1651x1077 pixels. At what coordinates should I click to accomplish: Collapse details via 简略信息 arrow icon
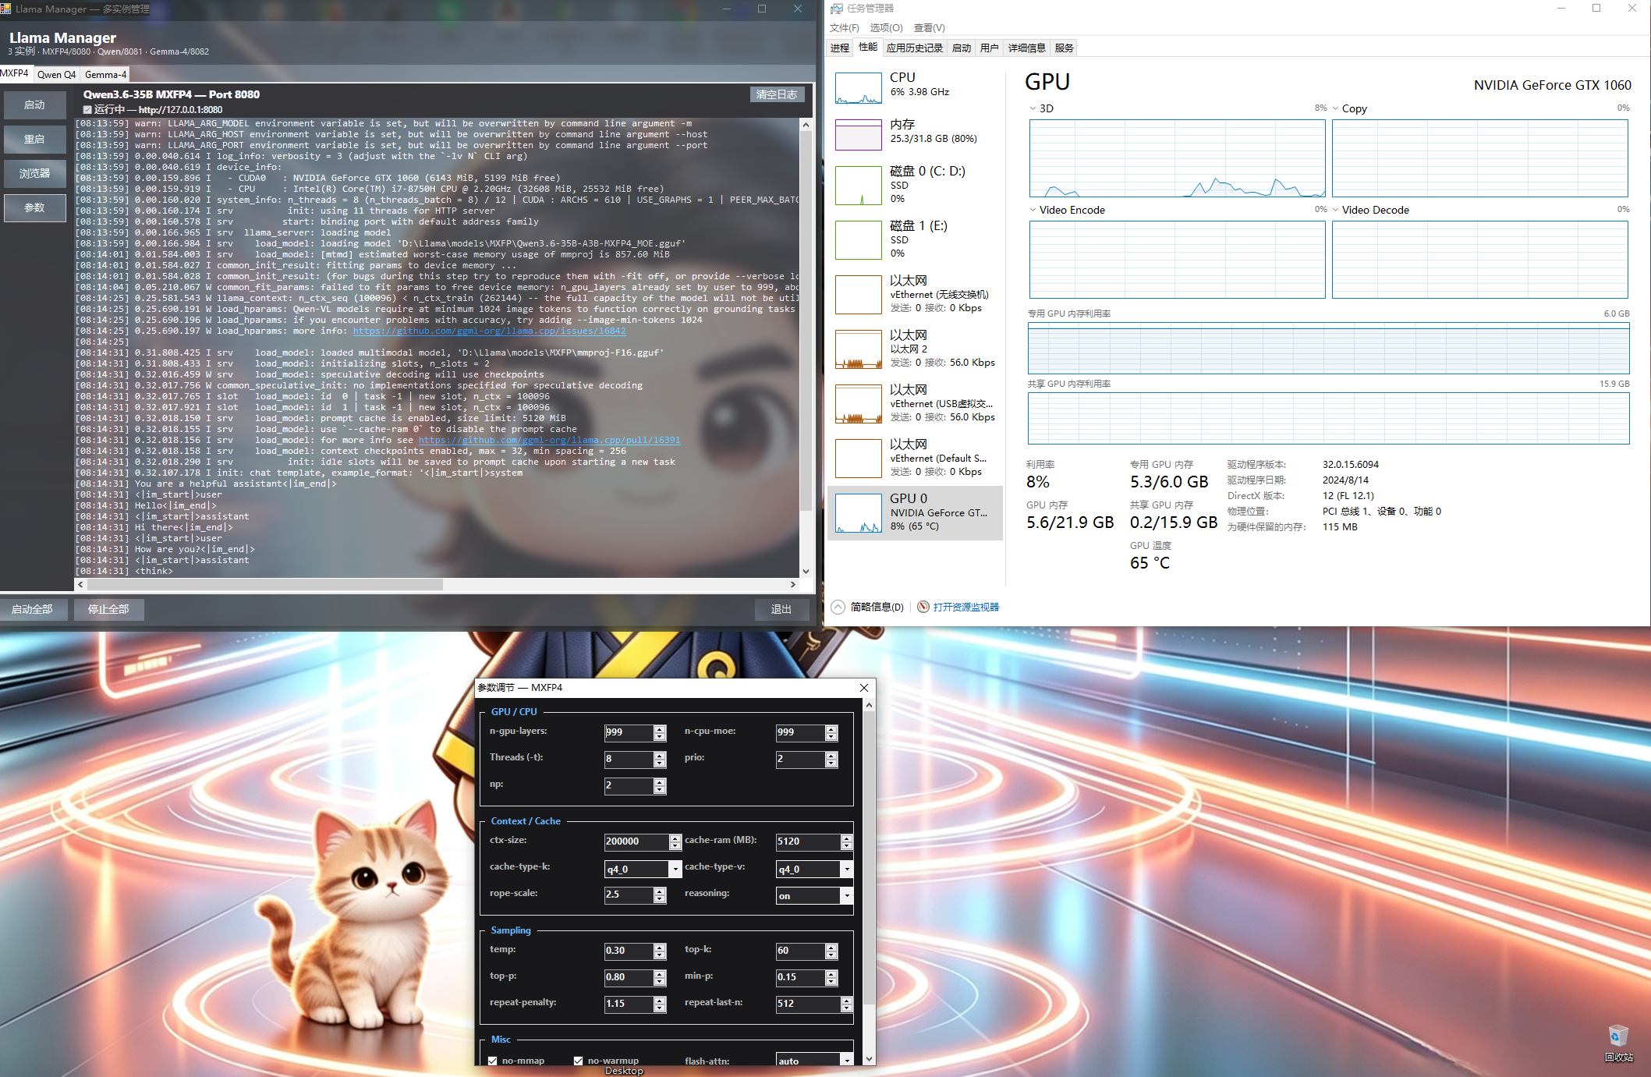[x=838, y=607]
